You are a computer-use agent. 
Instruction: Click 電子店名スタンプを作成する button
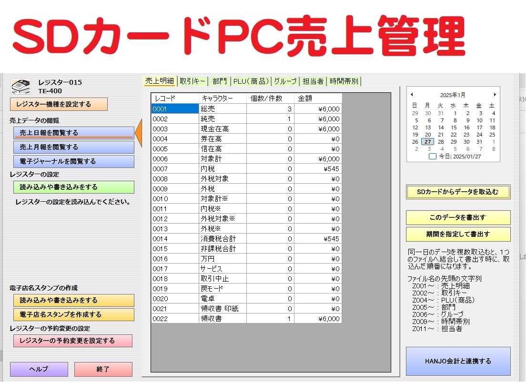74,314
